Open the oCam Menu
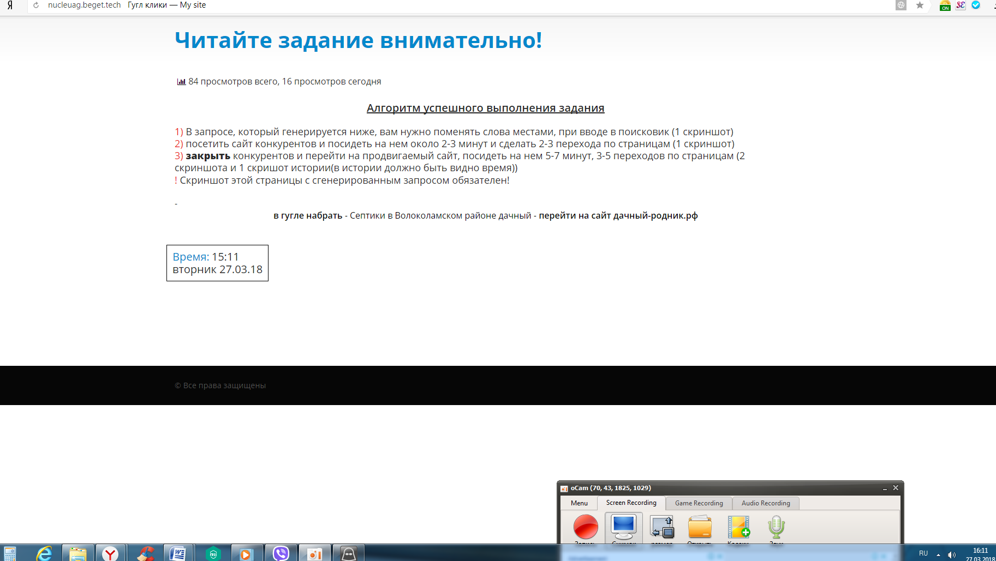 [x=579, y=503]
